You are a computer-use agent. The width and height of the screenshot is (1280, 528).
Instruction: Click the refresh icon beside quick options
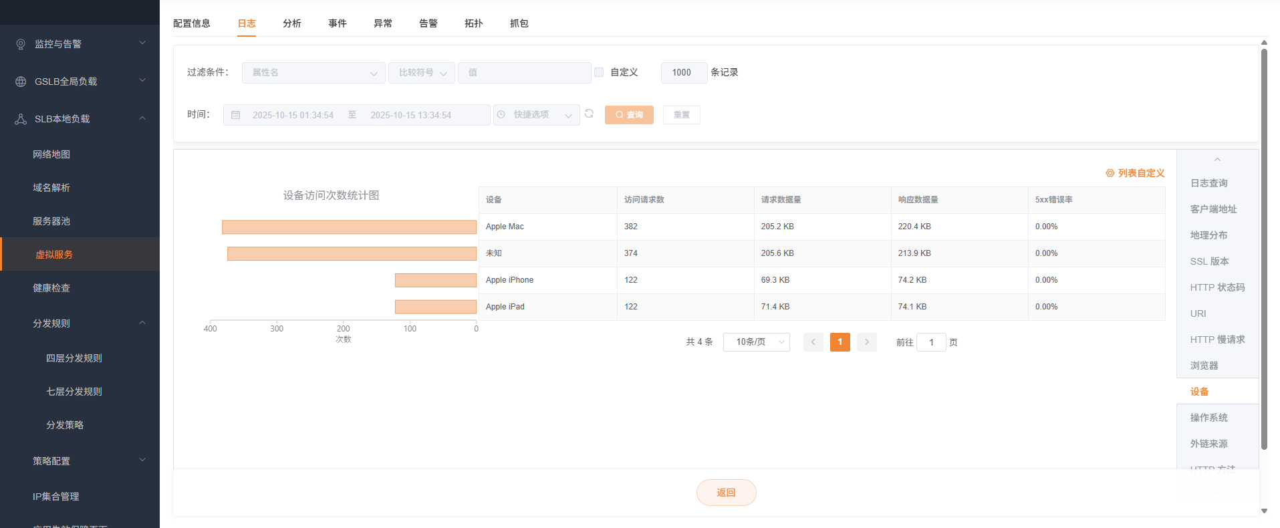(589, 114)
